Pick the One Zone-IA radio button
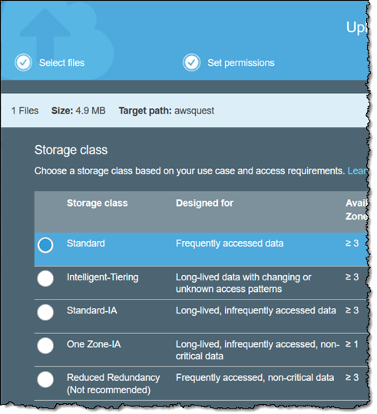The image size is (377, 414). tap(45, 346)
